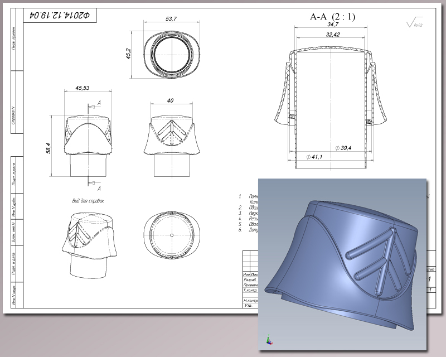Viewport: 446px width, 357px height.
Task: Select the 'Вид для справок' caption
Action: [x=88, y=201]
